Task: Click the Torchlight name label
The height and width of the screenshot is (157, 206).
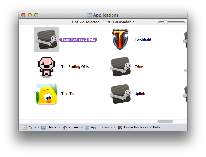Action: 143,39
